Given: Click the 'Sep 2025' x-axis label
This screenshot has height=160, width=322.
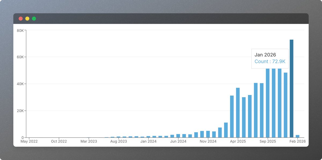Looking at the screenshot, I should [268, 141].
